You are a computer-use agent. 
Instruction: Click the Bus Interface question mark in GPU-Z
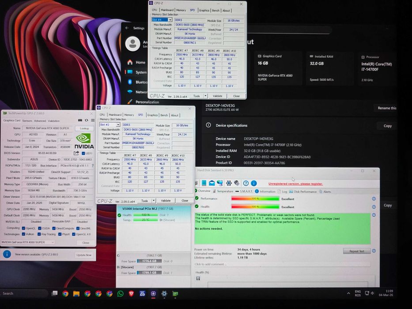click(x=92, y=166)
